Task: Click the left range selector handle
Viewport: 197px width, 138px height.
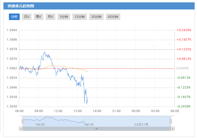Action: [x=23, y=121]
